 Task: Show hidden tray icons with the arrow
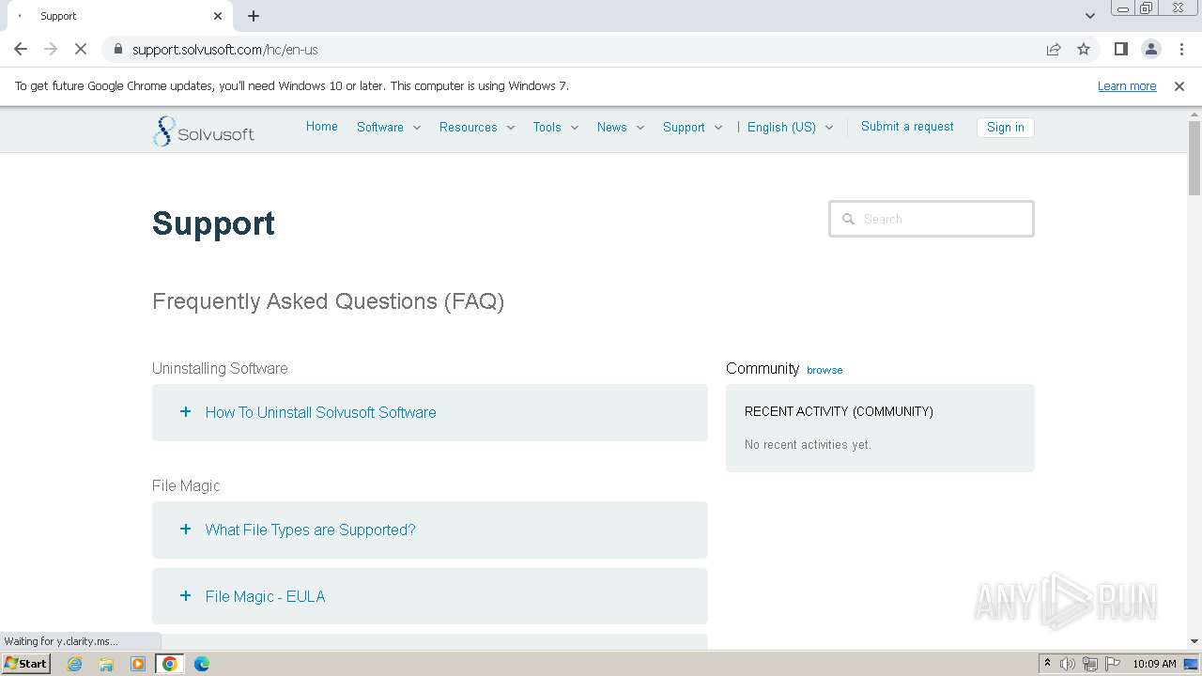[x=1047, y=664]
